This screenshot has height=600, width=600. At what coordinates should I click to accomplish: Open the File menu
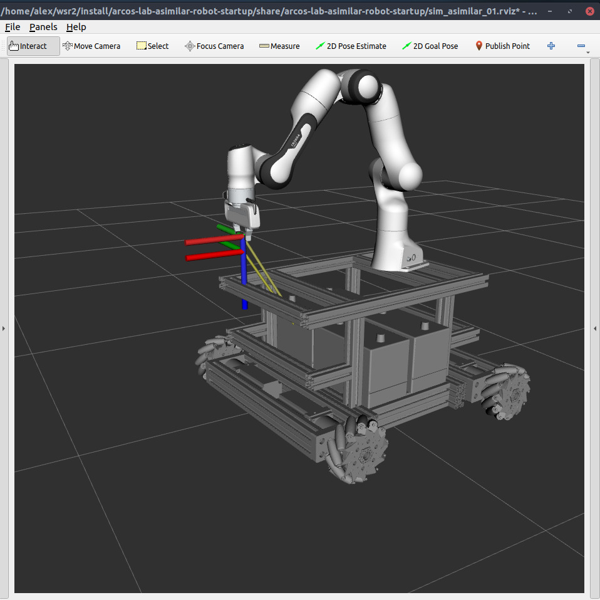(13, 27)
